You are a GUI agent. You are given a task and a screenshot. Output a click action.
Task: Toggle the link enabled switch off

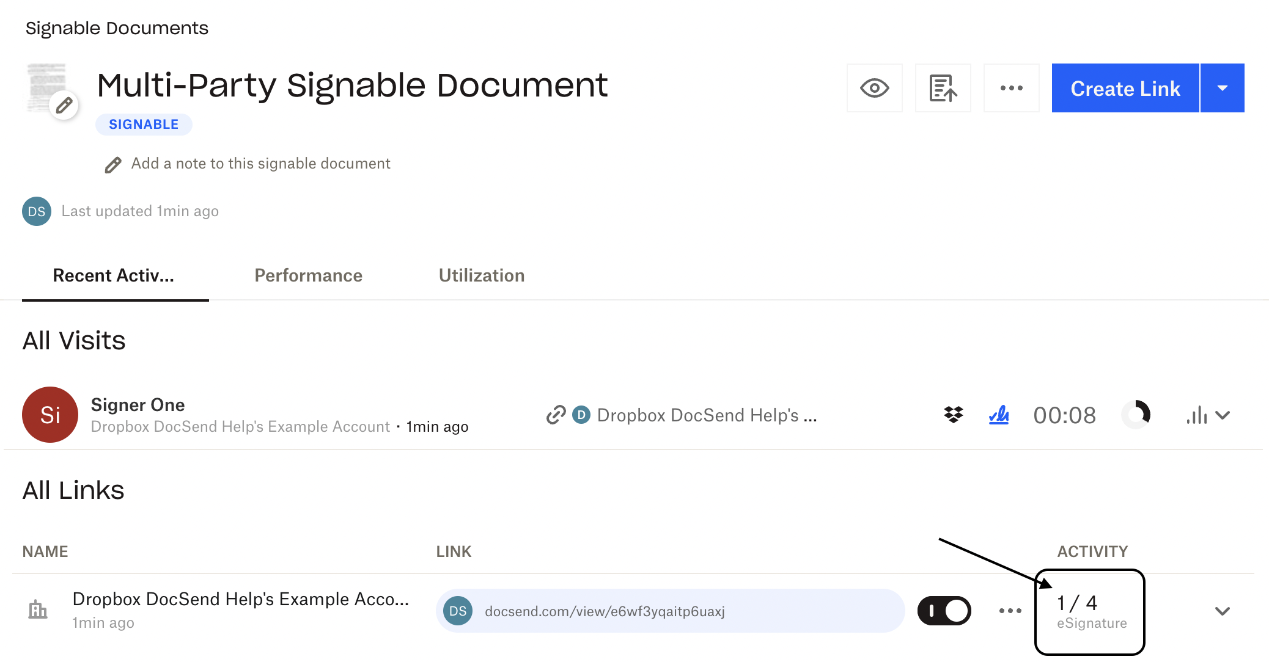[x=944, y=611]
